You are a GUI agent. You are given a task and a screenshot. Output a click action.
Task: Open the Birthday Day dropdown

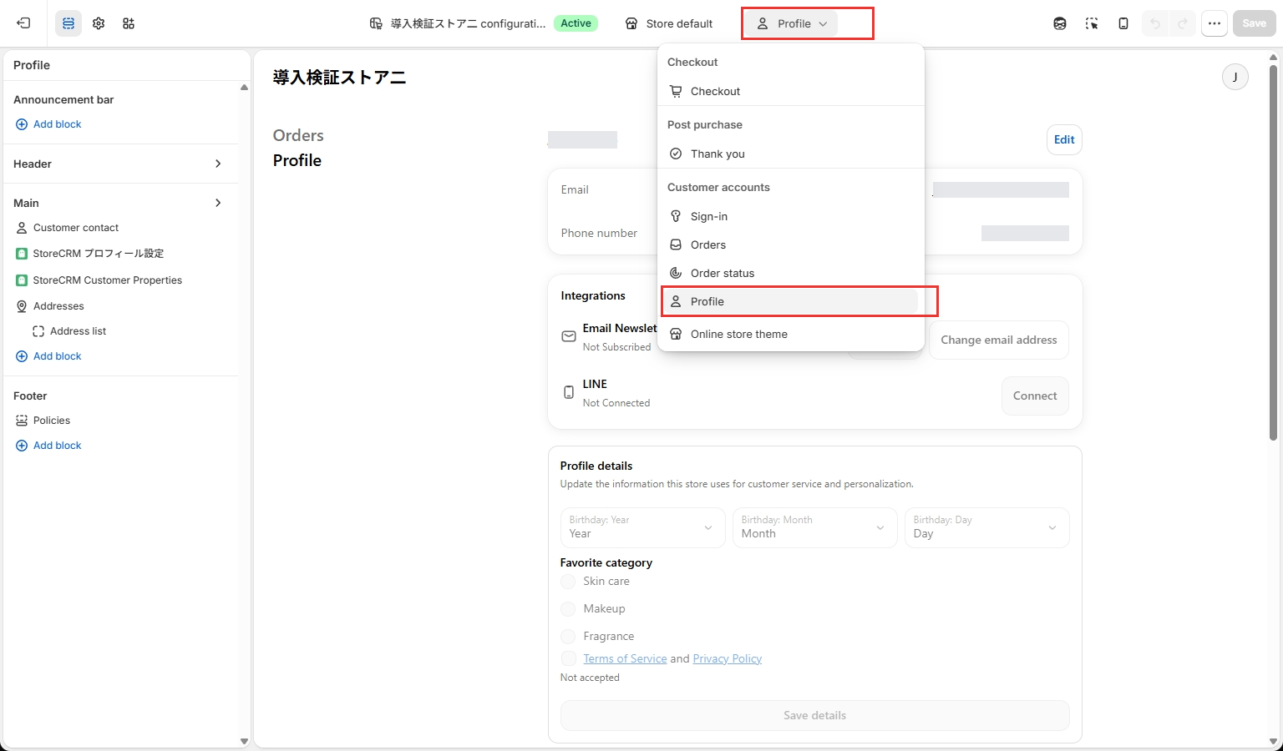[x=986, y=527]
